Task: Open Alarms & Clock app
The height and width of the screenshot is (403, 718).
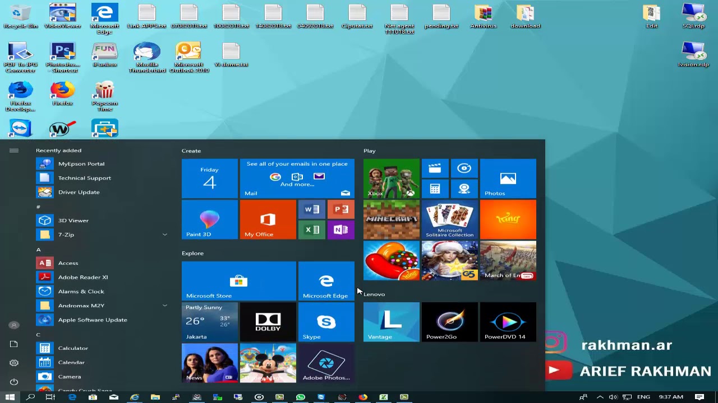Action: [103, 291]
